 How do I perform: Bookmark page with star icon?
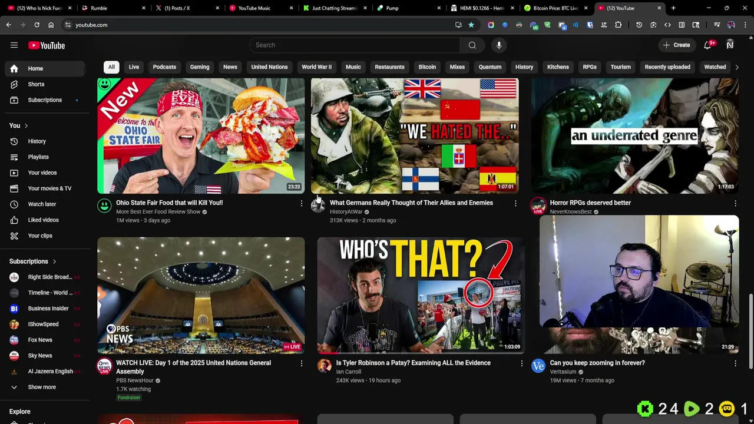pos(471,25)
